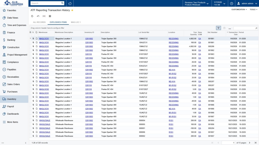Viewport: 259px width, 145px height.
Task: Click the search magnifier icon in top bar
Action: [x=62, y=3]
